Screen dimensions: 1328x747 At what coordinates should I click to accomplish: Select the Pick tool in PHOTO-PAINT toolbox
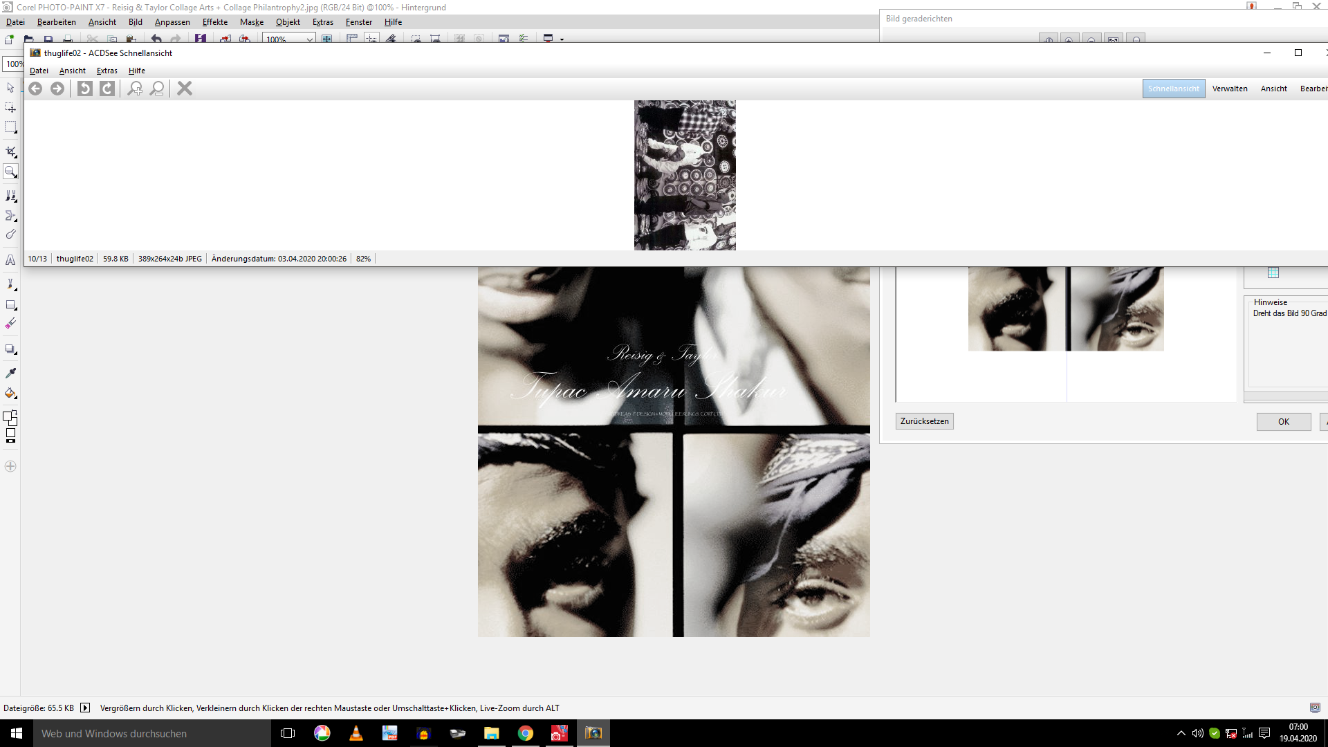[10, 88]
